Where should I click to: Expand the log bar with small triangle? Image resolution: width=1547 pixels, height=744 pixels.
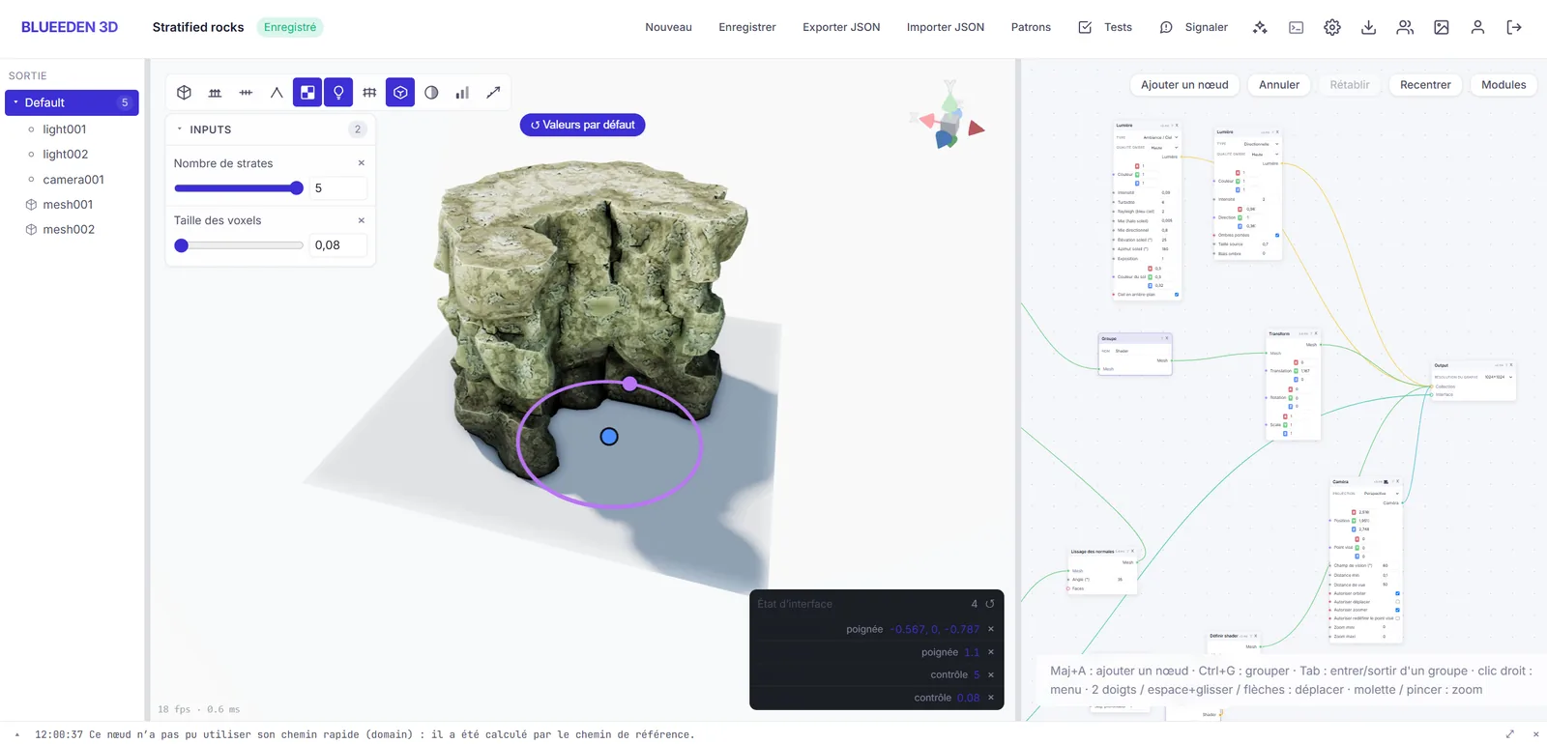[x=17, y=734]
